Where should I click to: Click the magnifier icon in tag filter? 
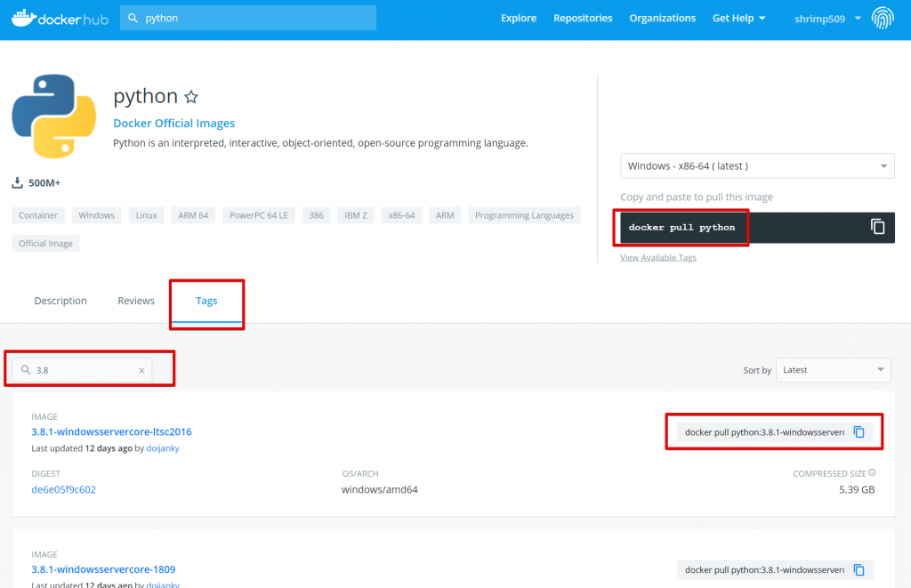point(26,369)
